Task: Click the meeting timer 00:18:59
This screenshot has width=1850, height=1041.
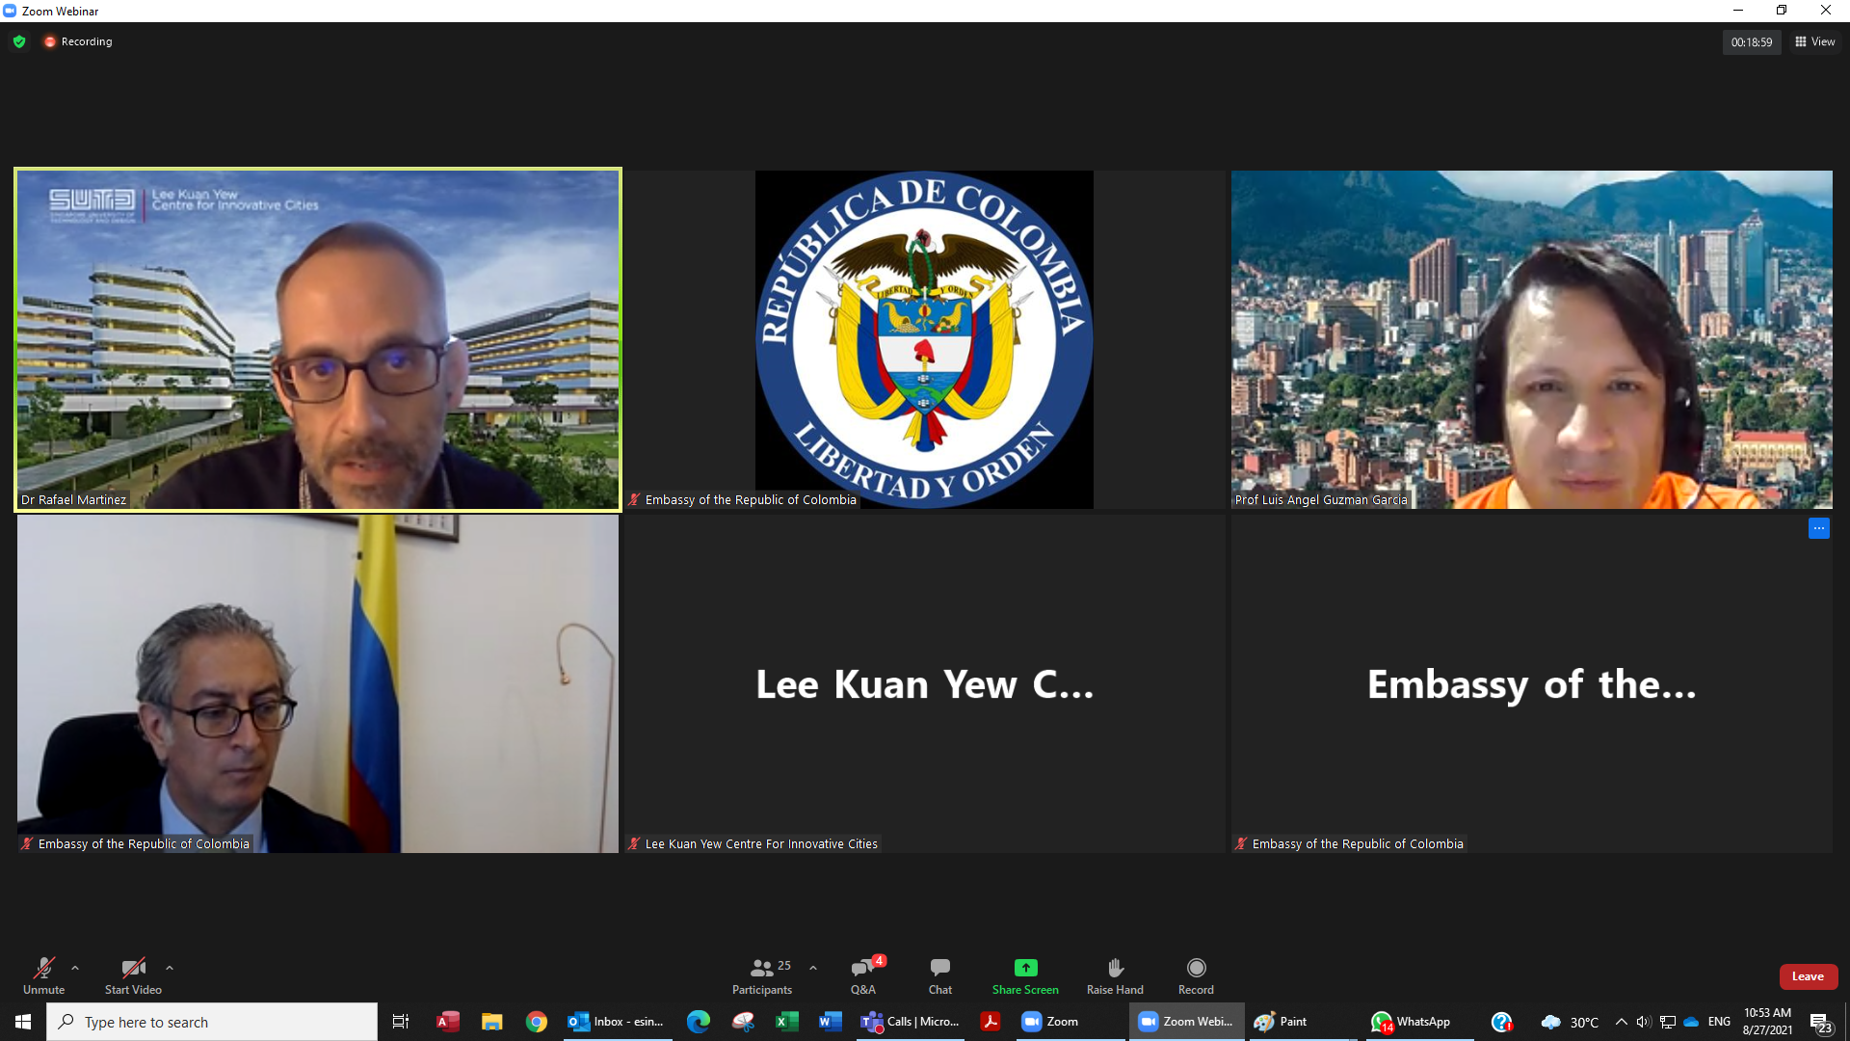Action: (x=1751, y=42)
